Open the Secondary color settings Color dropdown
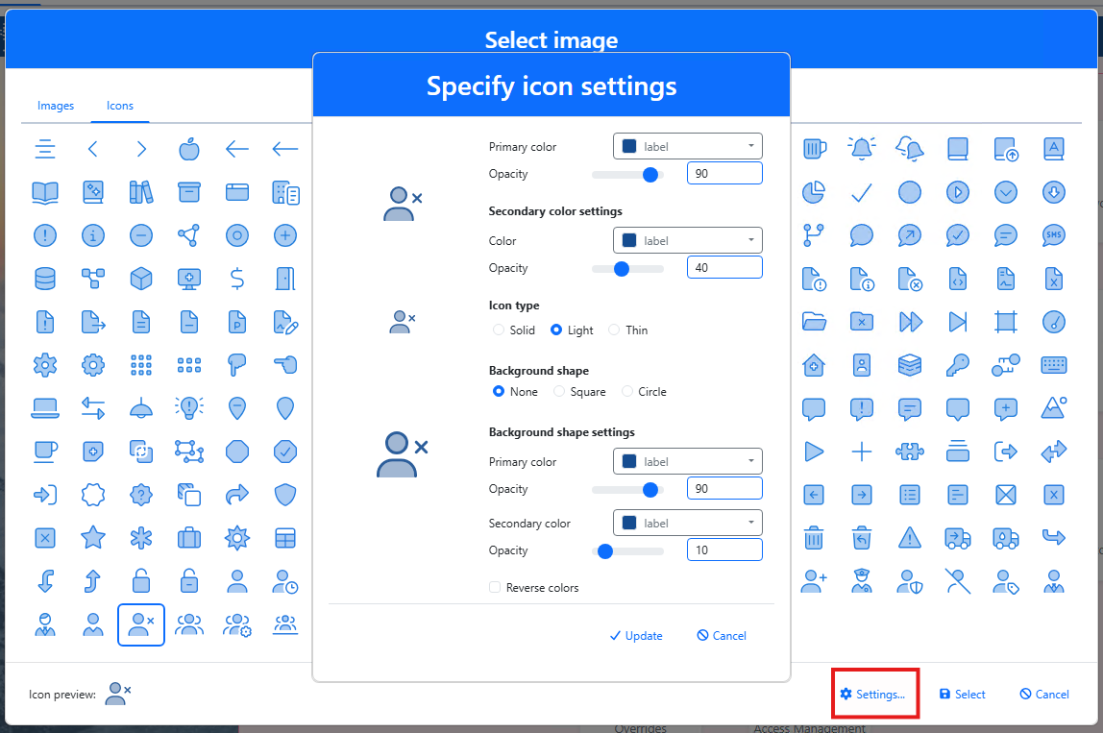This screenshot has width=1103, height=733. [x=688, y=240]
